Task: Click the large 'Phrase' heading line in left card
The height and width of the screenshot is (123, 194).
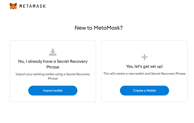Action: point(53,67)
